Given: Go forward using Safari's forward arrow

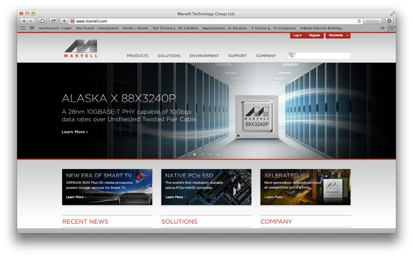Looking at the screenshot, I should pyautogui.click(x=32, y=21).
